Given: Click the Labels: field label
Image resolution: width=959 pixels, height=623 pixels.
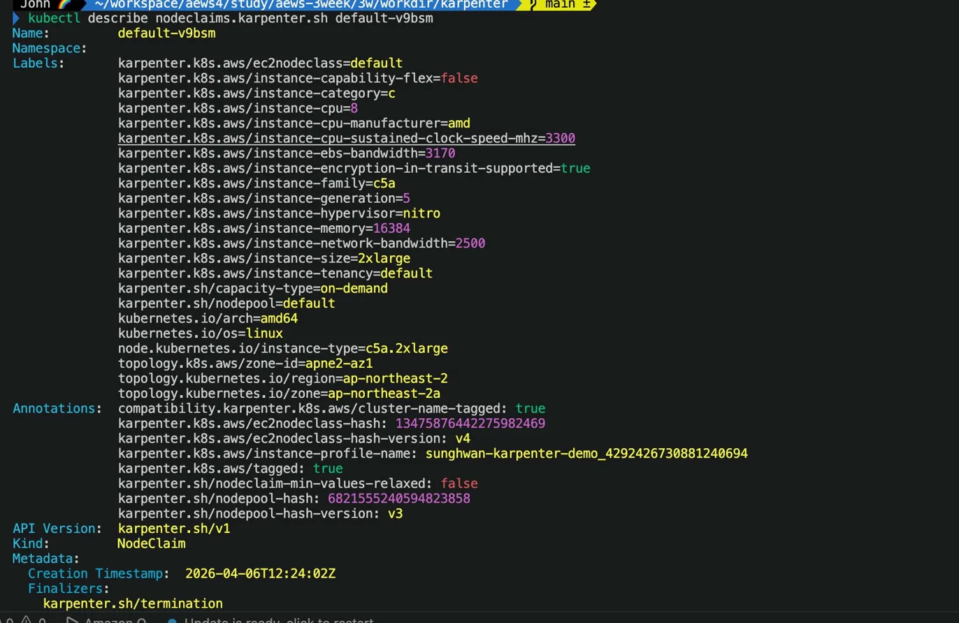Looking at the screenshot, I should pyautogui.click(x=38, y=63).
